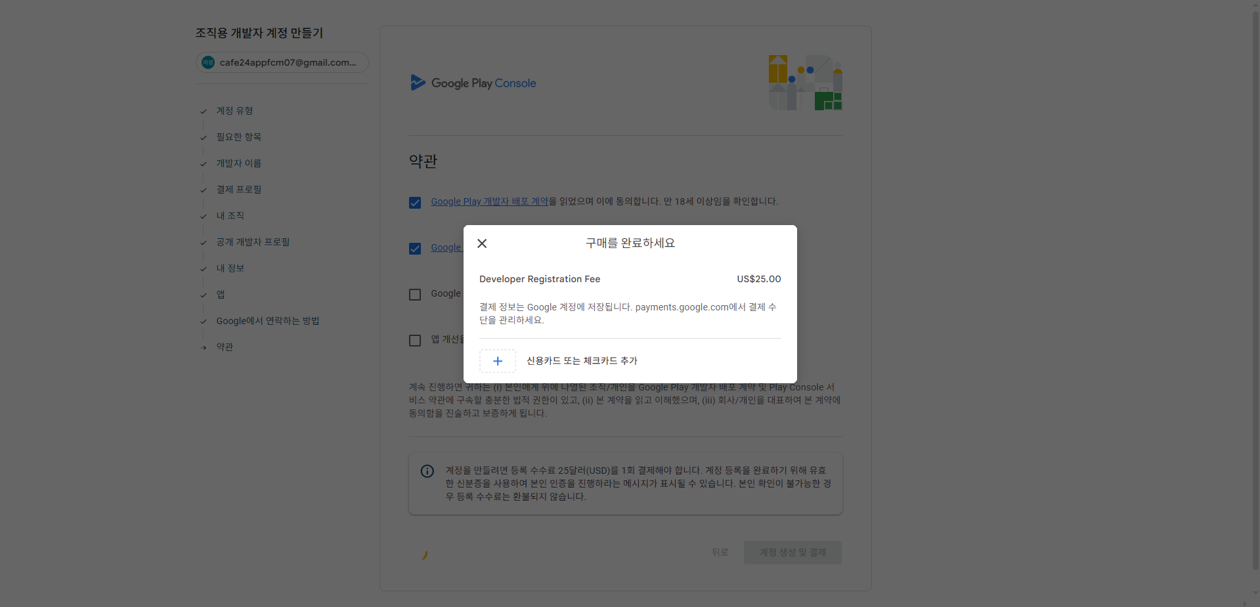Tick the third unchecked Google checkbox
The width and height of the screenshot is (1260, 607).
415,295
